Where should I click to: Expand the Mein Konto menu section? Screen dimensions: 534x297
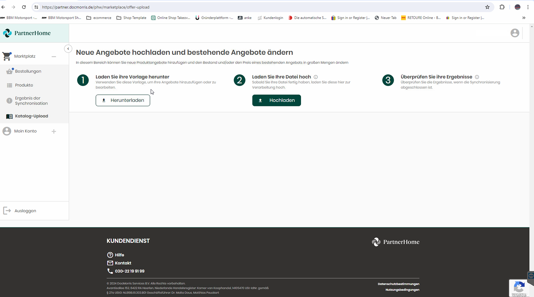(x=54, y=132)
